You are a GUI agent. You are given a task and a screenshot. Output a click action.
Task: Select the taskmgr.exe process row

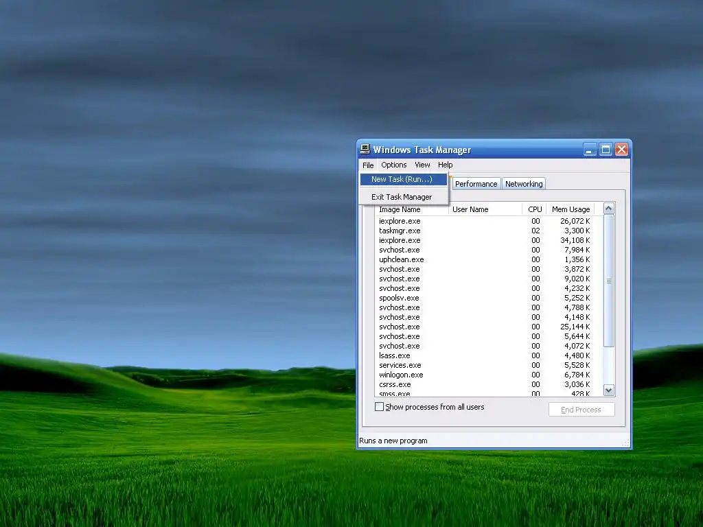(484, 231)
